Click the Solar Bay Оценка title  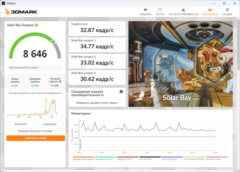pyautogui.click(x=20, y=25)
